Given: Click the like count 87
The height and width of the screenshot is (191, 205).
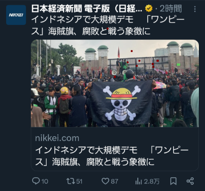Looking at the screenshot, I should 114,181.
